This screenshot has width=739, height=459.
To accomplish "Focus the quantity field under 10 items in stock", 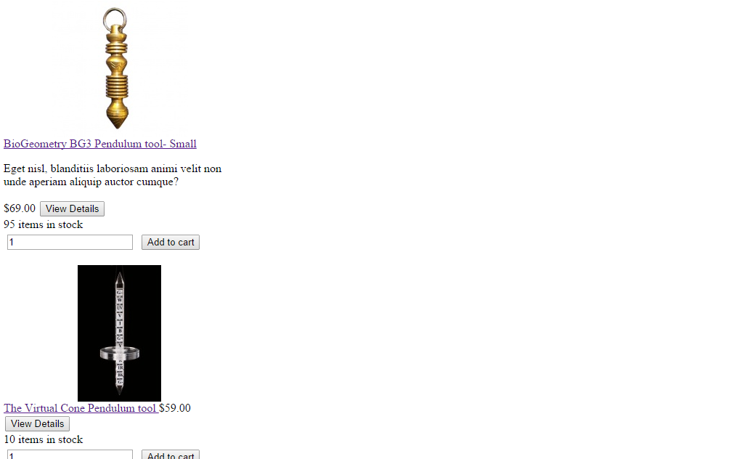I will 70,455.
